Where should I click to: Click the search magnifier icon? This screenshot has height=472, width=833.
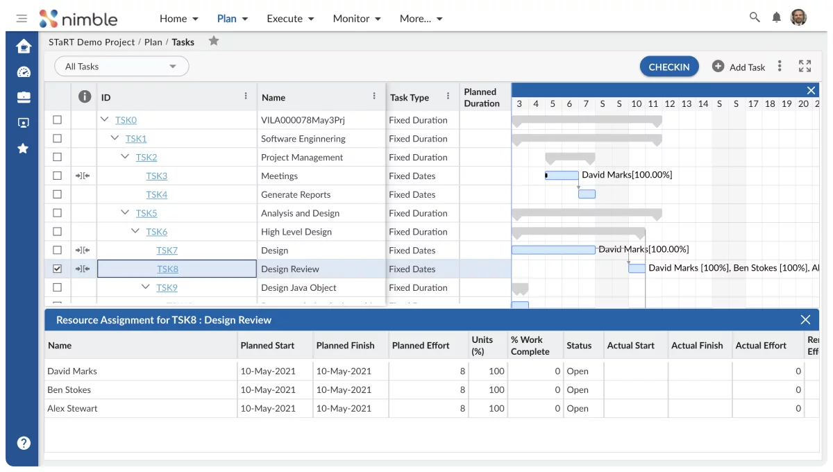tap(755, 18)
